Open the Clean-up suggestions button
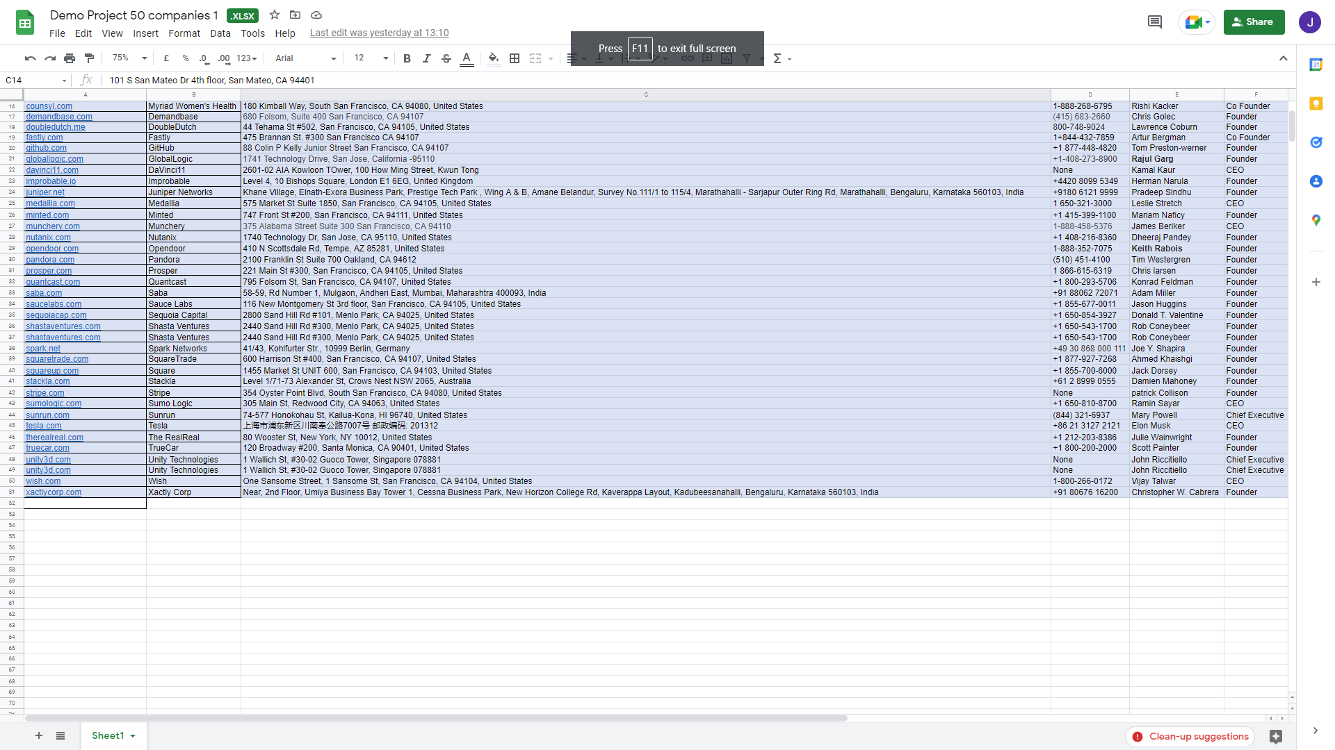 (1190, 736)
